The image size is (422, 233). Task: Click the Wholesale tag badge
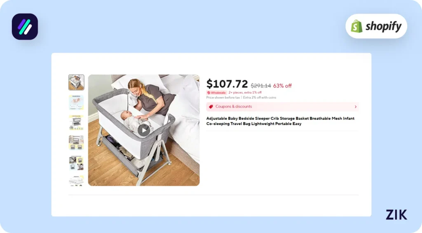pos(217,93)
